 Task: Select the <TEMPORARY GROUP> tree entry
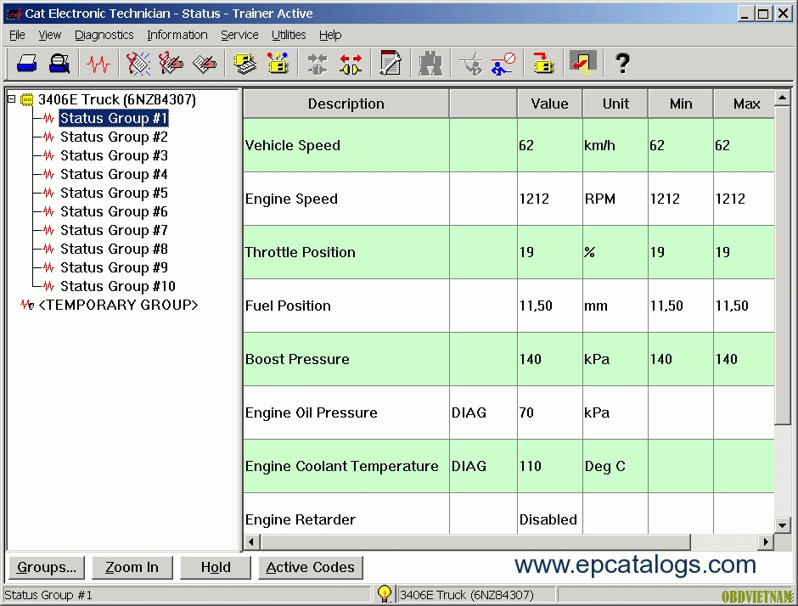118,305
